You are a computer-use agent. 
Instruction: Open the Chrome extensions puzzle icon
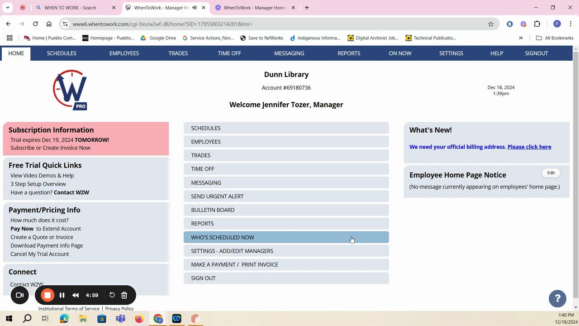tap(537, 24)
